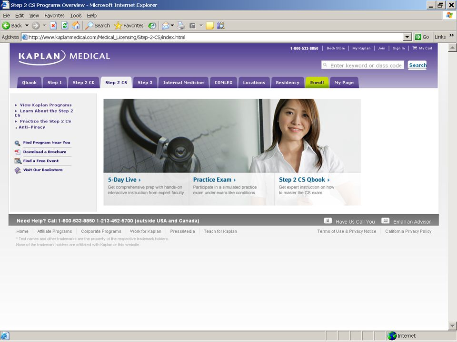The height and width of the screenshot is (342, 457).
Task: Click the keyword or class code field
Action: 363,66
